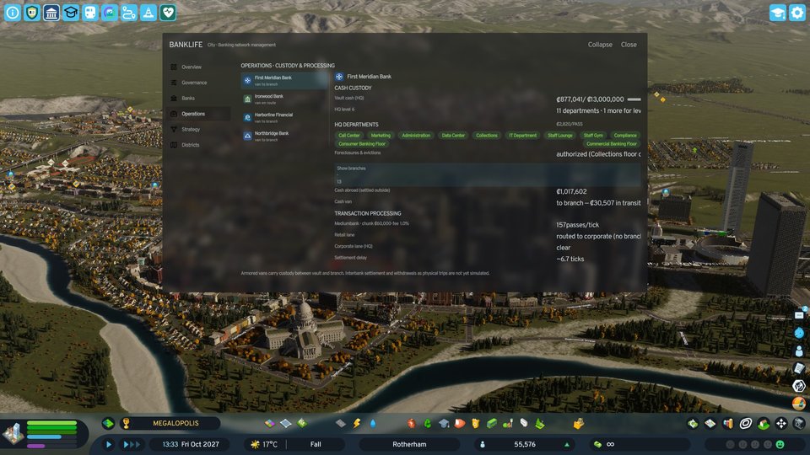Viewport: 810px width, 455px height.
Task: Click the 17°C weather indicator
Action: 264,444
